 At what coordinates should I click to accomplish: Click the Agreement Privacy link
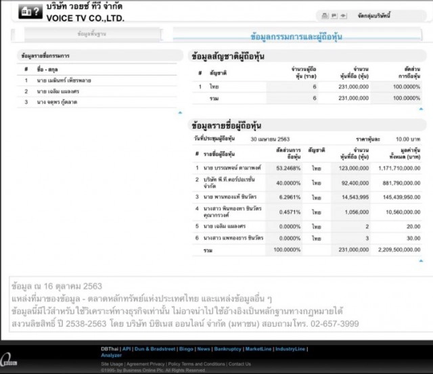tap(145, 364)
